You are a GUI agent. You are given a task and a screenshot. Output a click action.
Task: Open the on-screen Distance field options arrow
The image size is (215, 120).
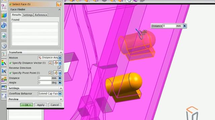pyautogui.click(x=184, y=26)
